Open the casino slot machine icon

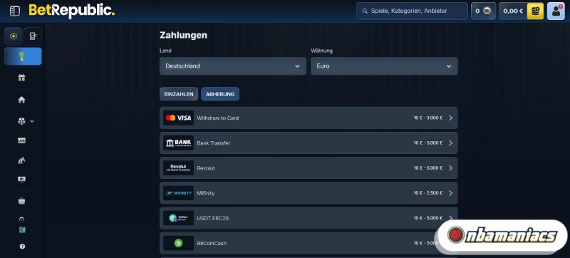33,36
